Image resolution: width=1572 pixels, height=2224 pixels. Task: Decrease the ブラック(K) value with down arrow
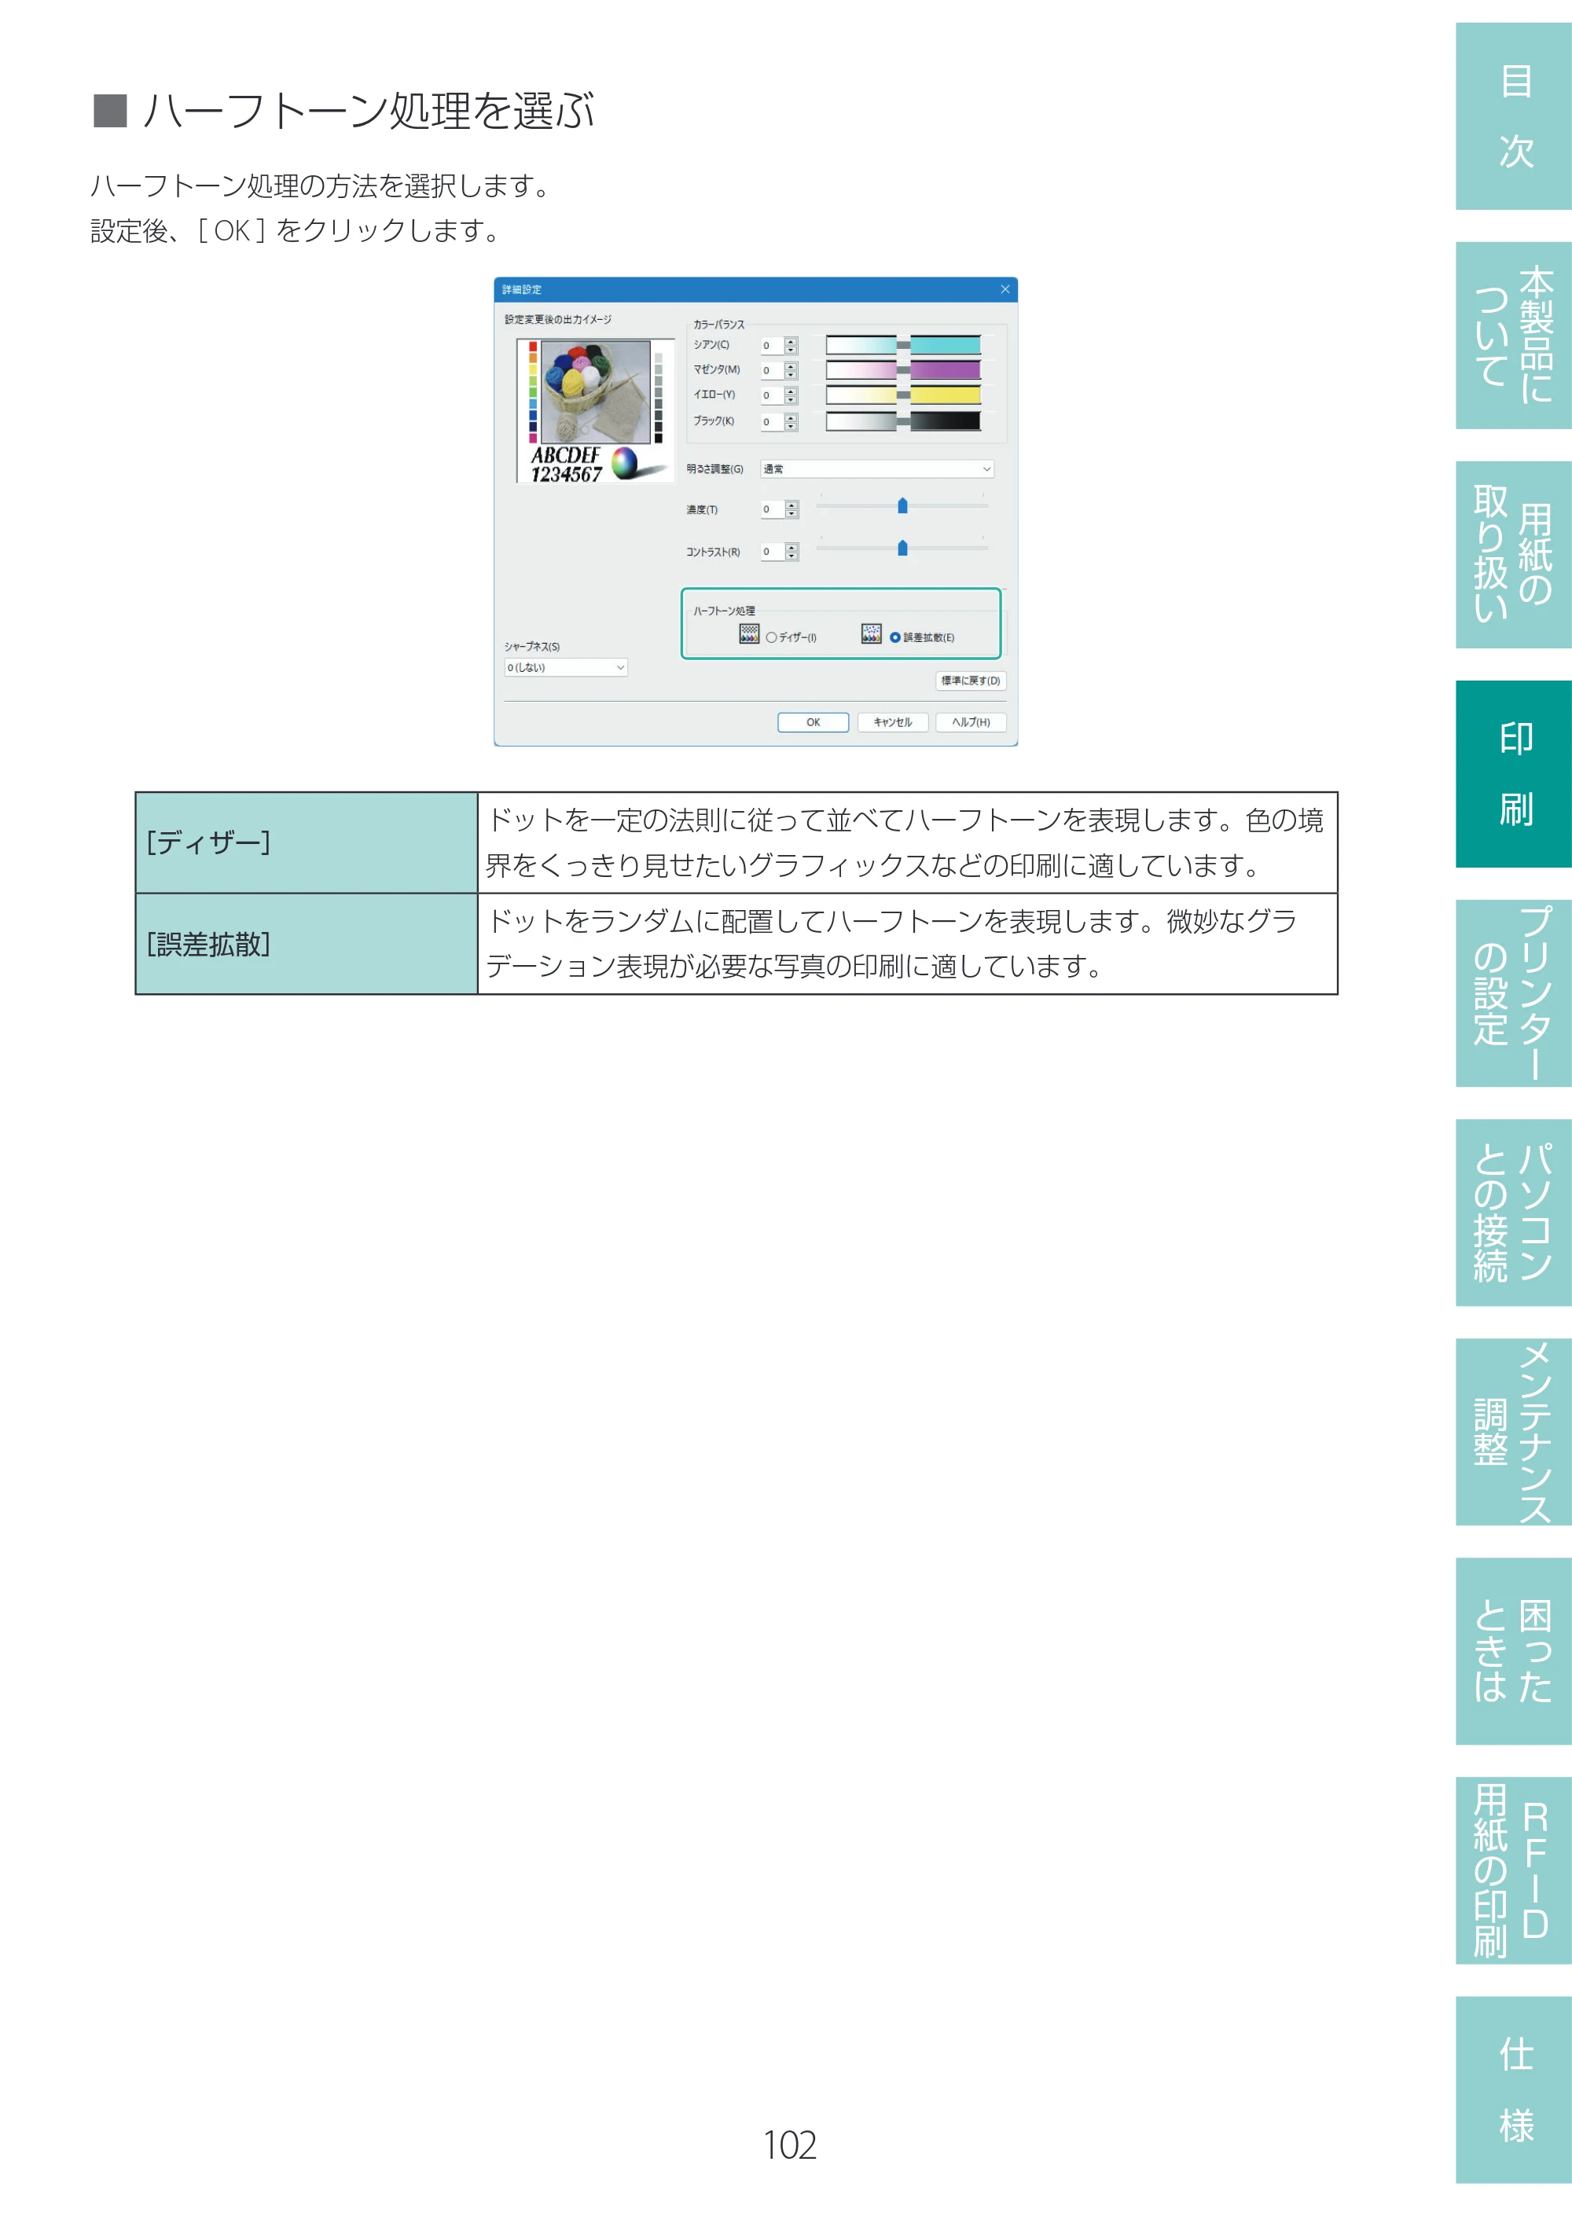(x=792, y=426)
